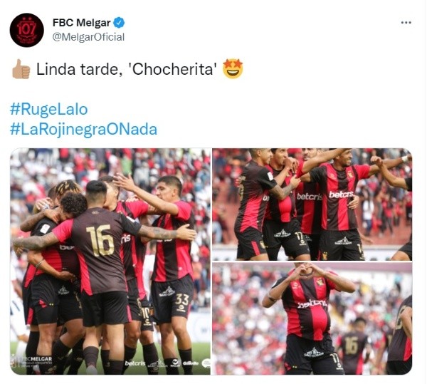427x384 pixels.
Task: Click the thumbs up emoji
Action: tap(21, 69)
